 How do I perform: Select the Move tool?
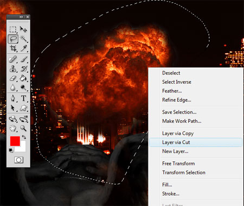tap(23, 29)
